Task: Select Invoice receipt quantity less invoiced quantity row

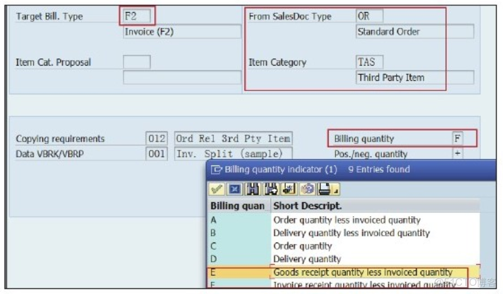Action: tap(344, 285)
